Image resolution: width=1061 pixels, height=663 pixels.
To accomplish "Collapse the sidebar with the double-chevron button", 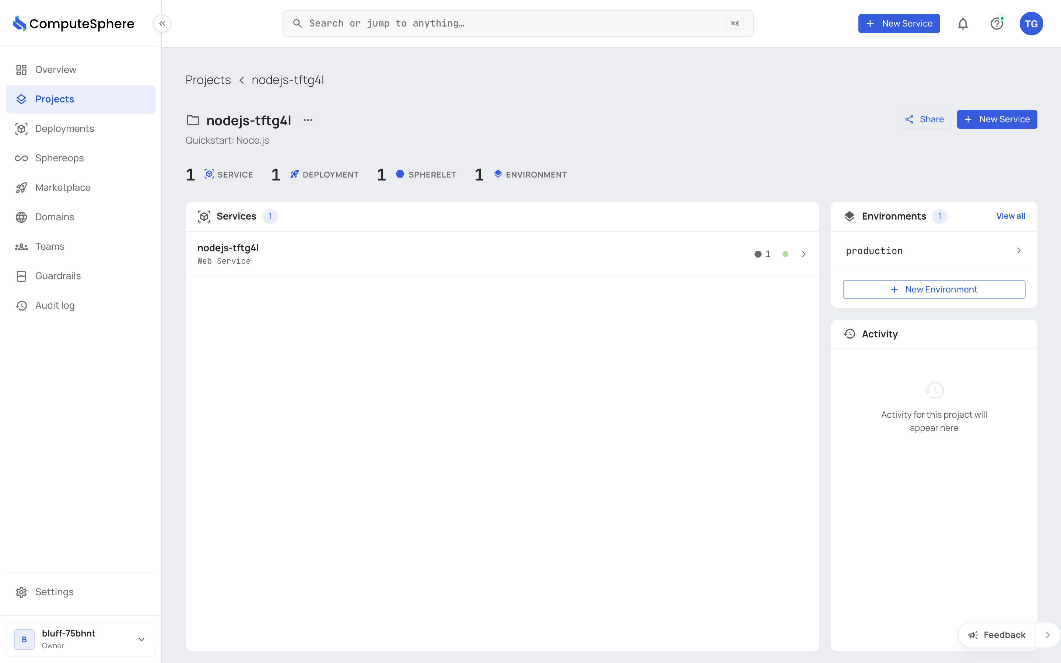I will point(162,24).
